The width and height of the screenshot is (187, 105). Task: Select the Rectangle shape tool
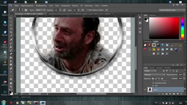click(11, 79)
